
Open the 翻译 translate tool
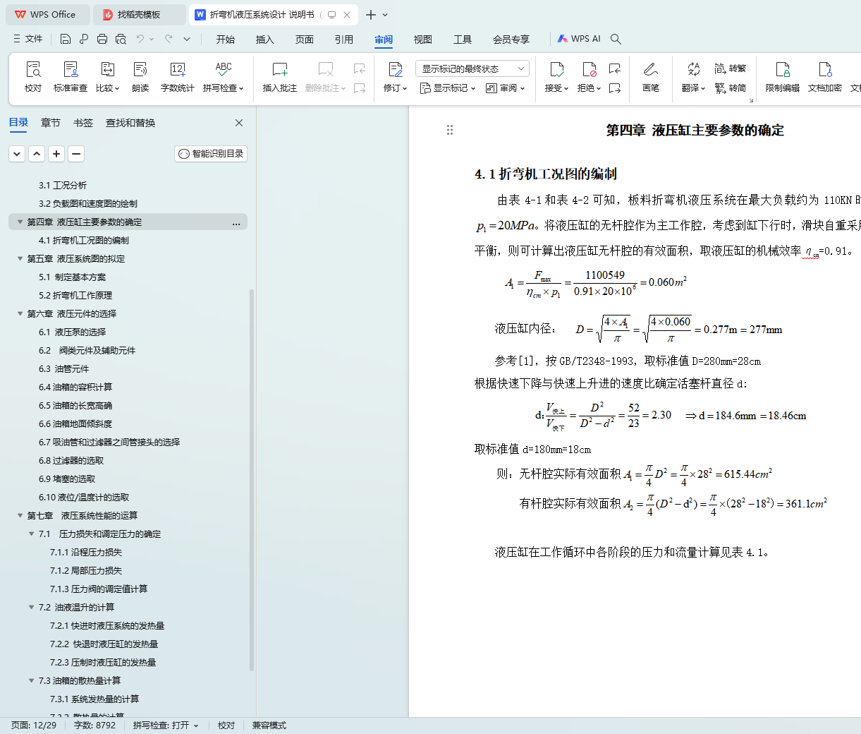click(x=694, y=77)
